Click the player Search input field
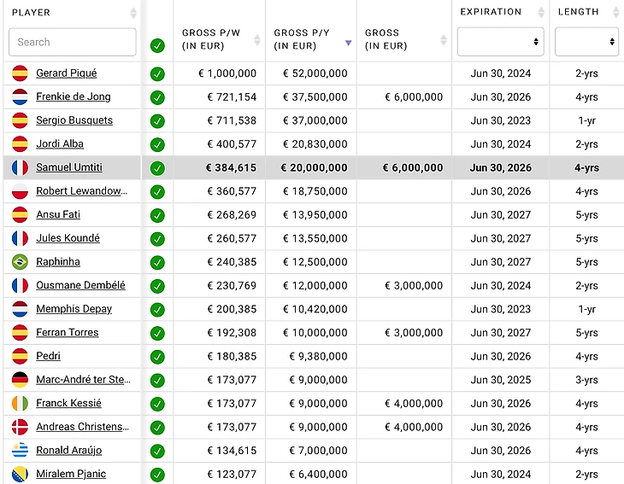624x484 pixels. 73,42
